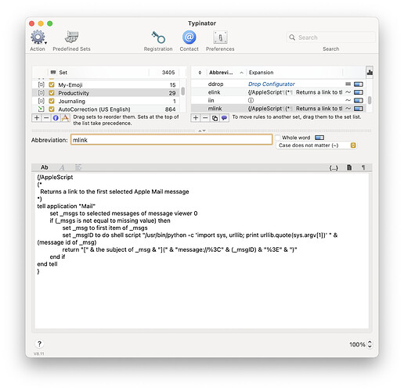Select the elink abbreviation row
This screenshot has width=404, height=391.
pos(278,92)
